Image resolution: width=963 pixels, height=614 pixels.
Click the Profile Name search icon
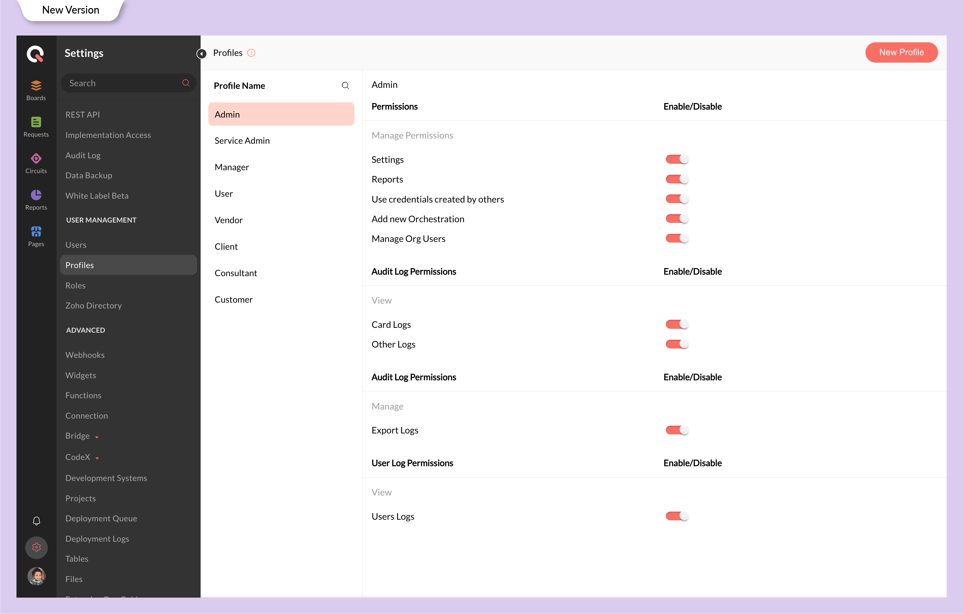(345, 86)
